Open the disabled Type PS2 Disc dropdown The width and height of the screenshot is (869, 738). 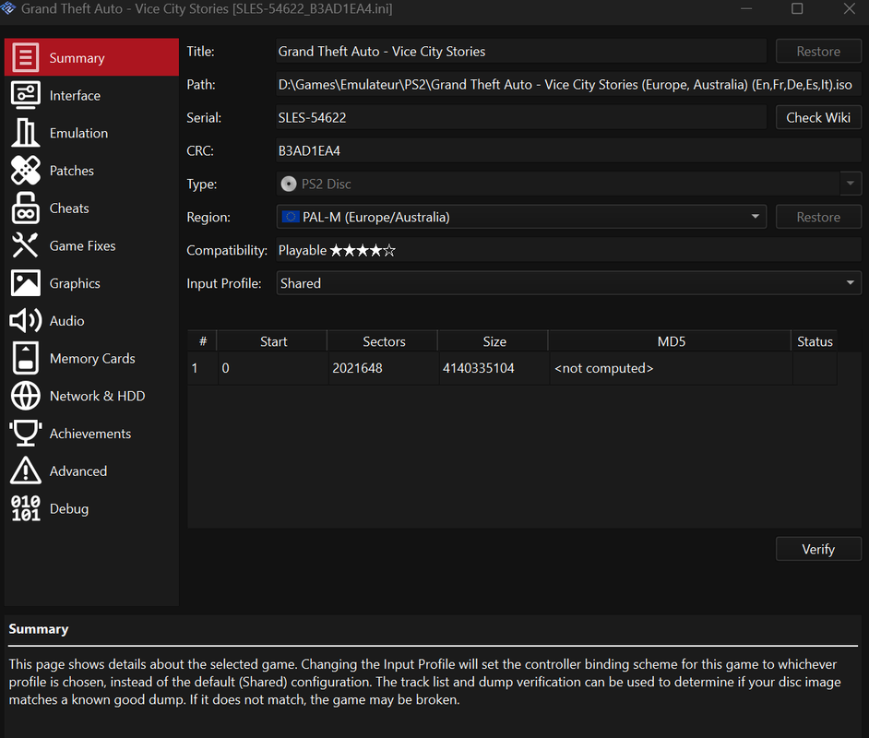pyautogui.click(x=568, y=184)
